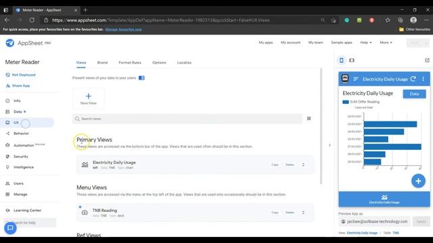Switch preview to tablet mode
The image size is (433, 243).
[352, 60]
